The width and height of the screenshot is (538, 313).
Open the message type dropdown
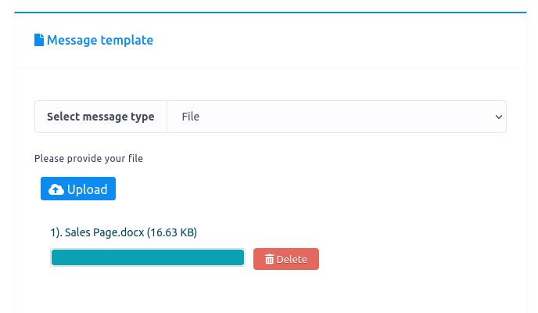(x=336, y=117)
